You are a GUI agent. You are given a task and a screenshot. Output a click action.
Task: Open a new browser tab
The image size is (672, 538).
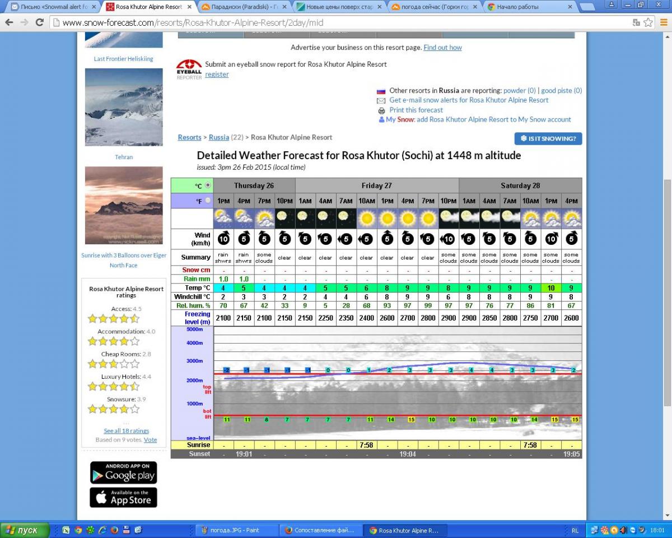click(x=587, y=7)
